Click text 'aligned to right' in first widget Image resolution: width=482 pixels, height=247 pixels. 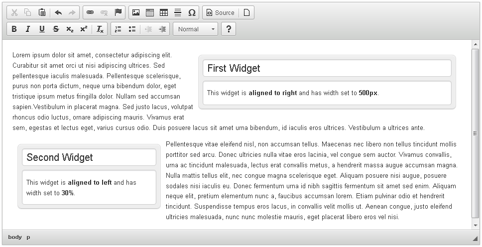273,93
